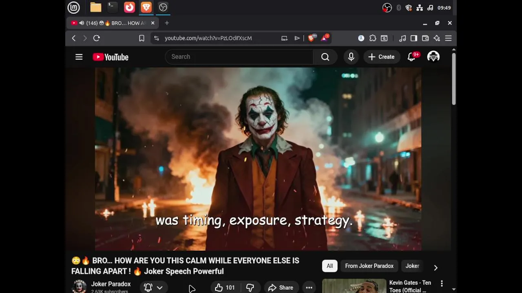Open Kevin Gates Ten Toes video thumbnail
The width and height of the screenshot is (522, 293).
coord(354,286)
